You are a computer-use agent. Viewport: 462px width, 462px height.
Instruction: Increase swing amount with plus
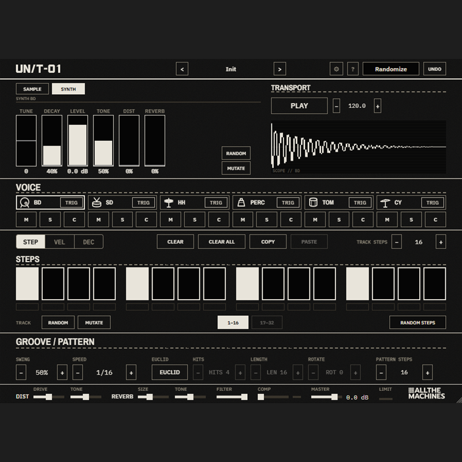pos(62,372)
